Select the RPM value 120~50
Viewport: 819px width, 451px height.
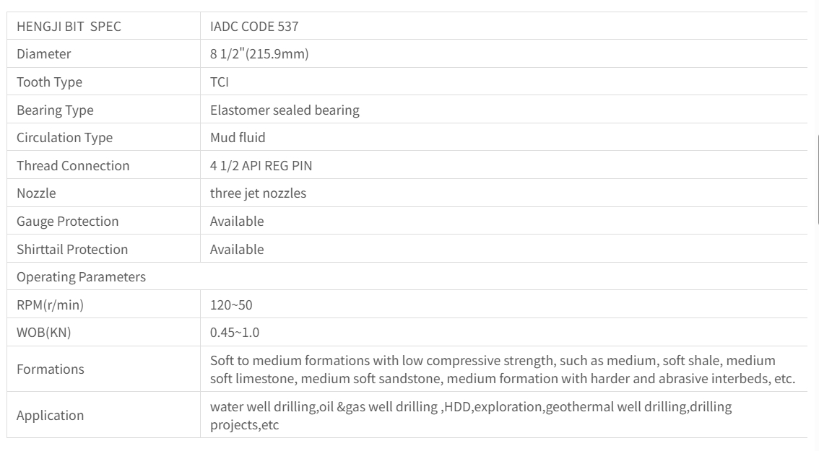(231, 305)
